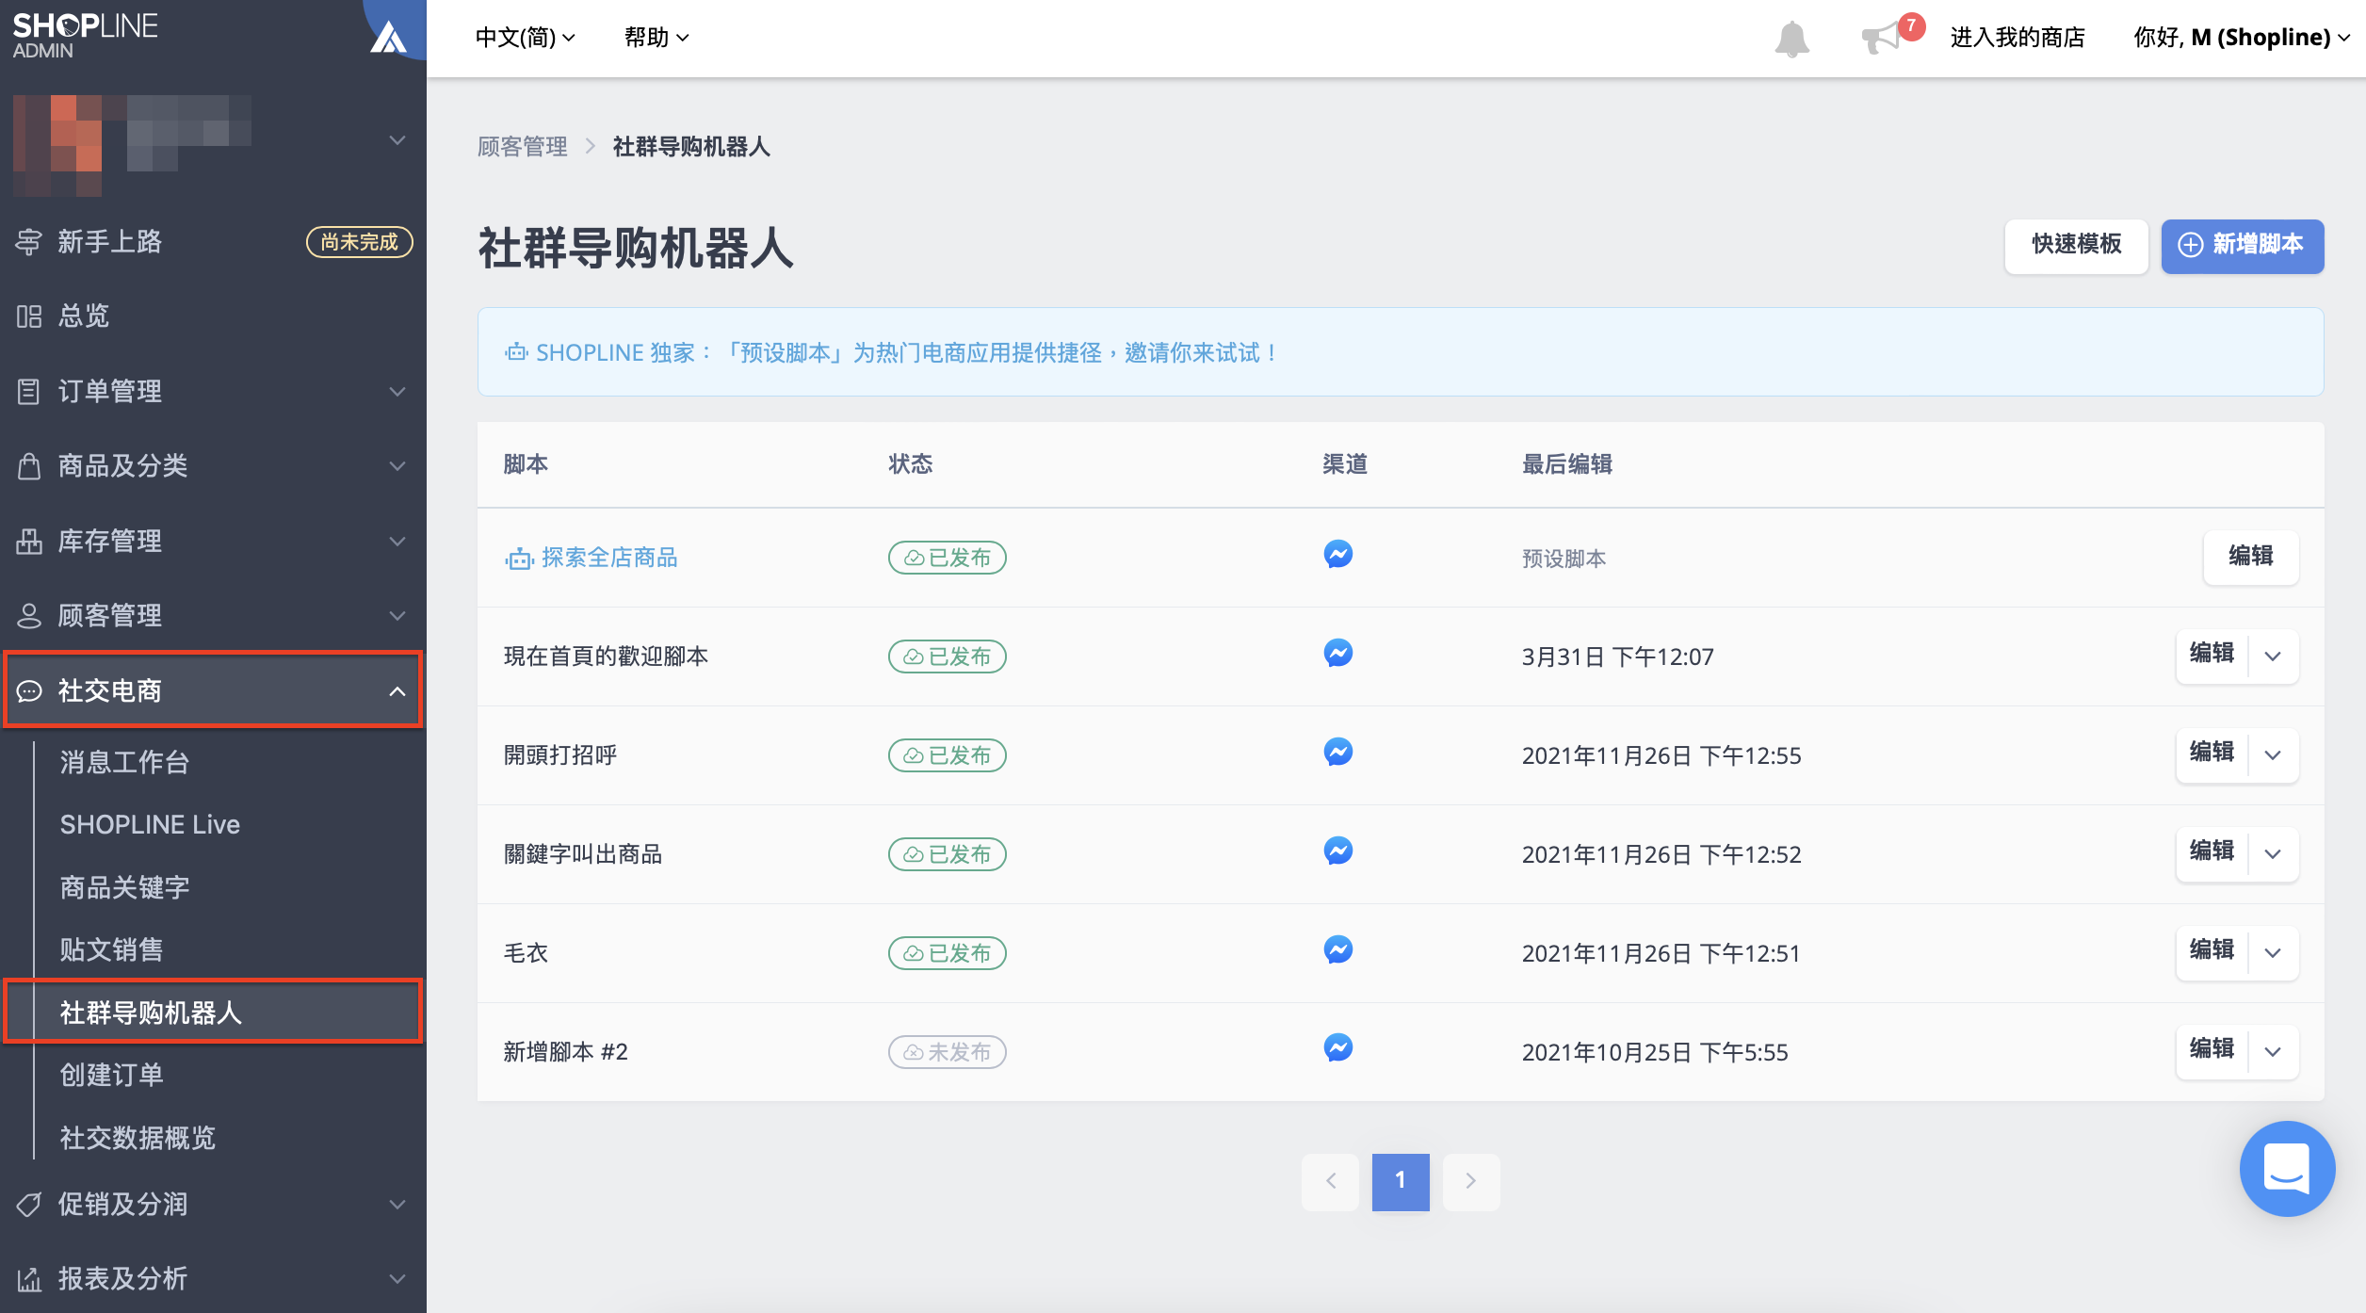Click the robot icon beside 探索全店商品
The image size is (2366, 1313).
coord(519,559)
